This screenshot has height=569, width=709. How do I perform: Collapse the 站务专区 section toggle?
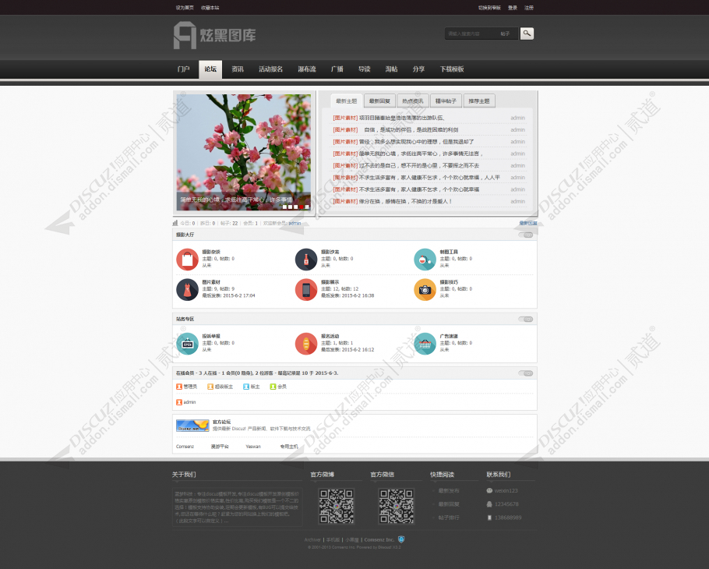(526, 320)
